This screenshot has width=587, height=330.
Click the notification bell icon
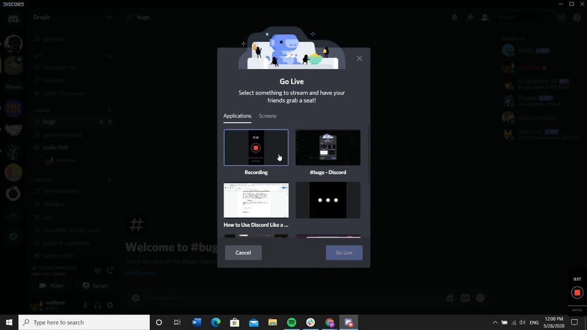coord(454,17)
